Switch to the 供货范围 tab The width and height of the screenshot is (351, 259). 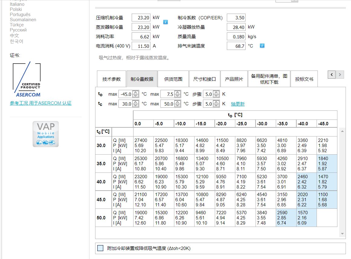click(173, 79)
